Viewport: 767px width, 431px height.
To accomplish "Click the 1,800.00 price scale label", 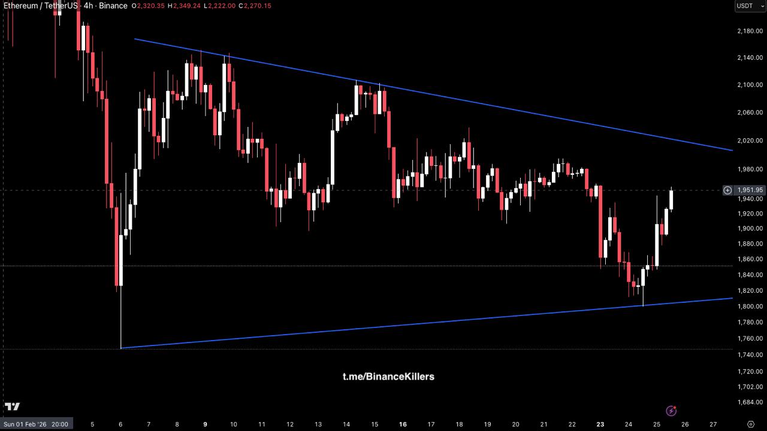I will (x=749, y=306).
